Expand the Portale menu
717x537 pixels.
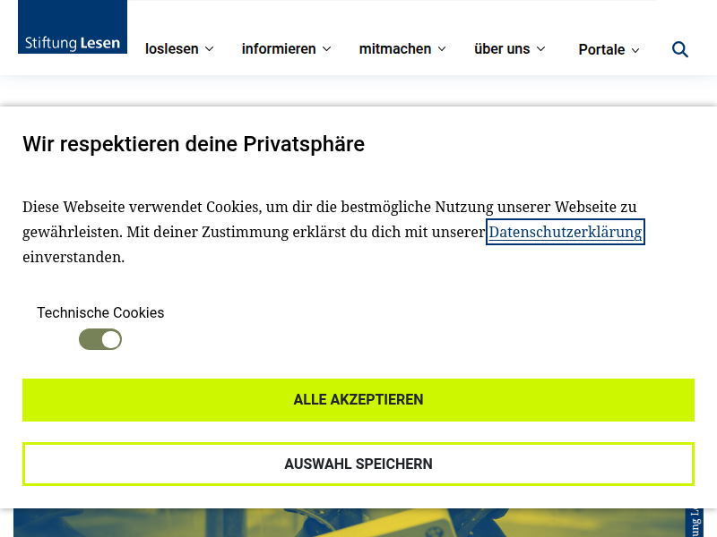point(609,49)
